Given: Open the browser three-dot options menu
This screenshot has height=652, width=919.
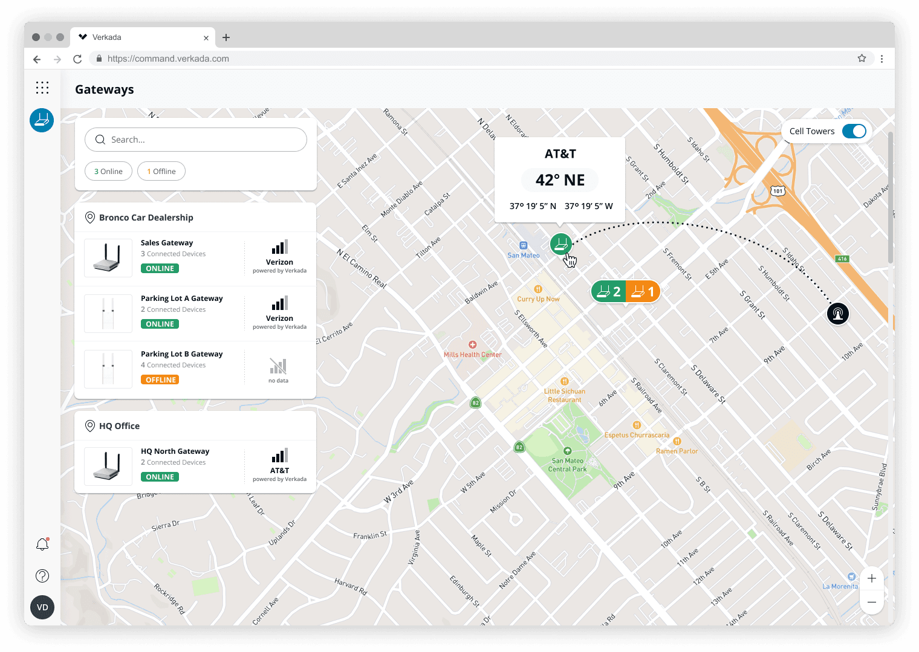Looking at the screenshot, I should click(882, 59).
